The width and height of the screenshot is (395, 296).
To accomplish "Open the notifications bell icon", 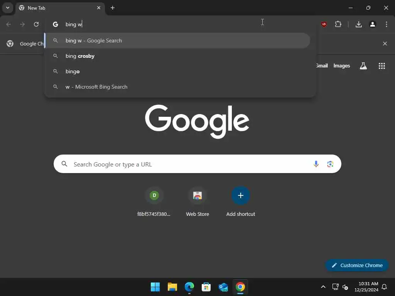I will (385, 287).
